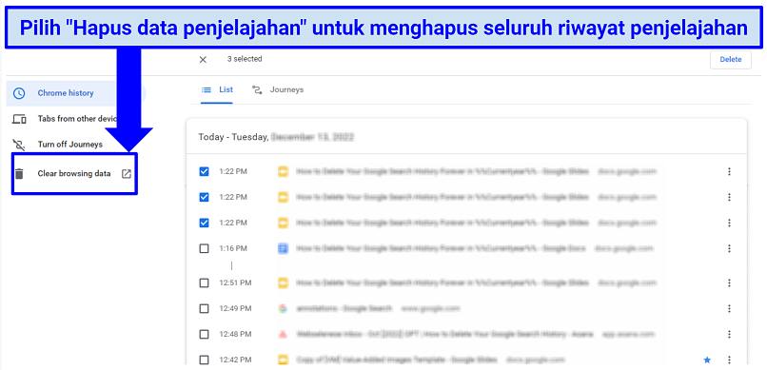Click the 1:16 PM timestamp
This screenshot has width=767, height=370.
(233, 248)
